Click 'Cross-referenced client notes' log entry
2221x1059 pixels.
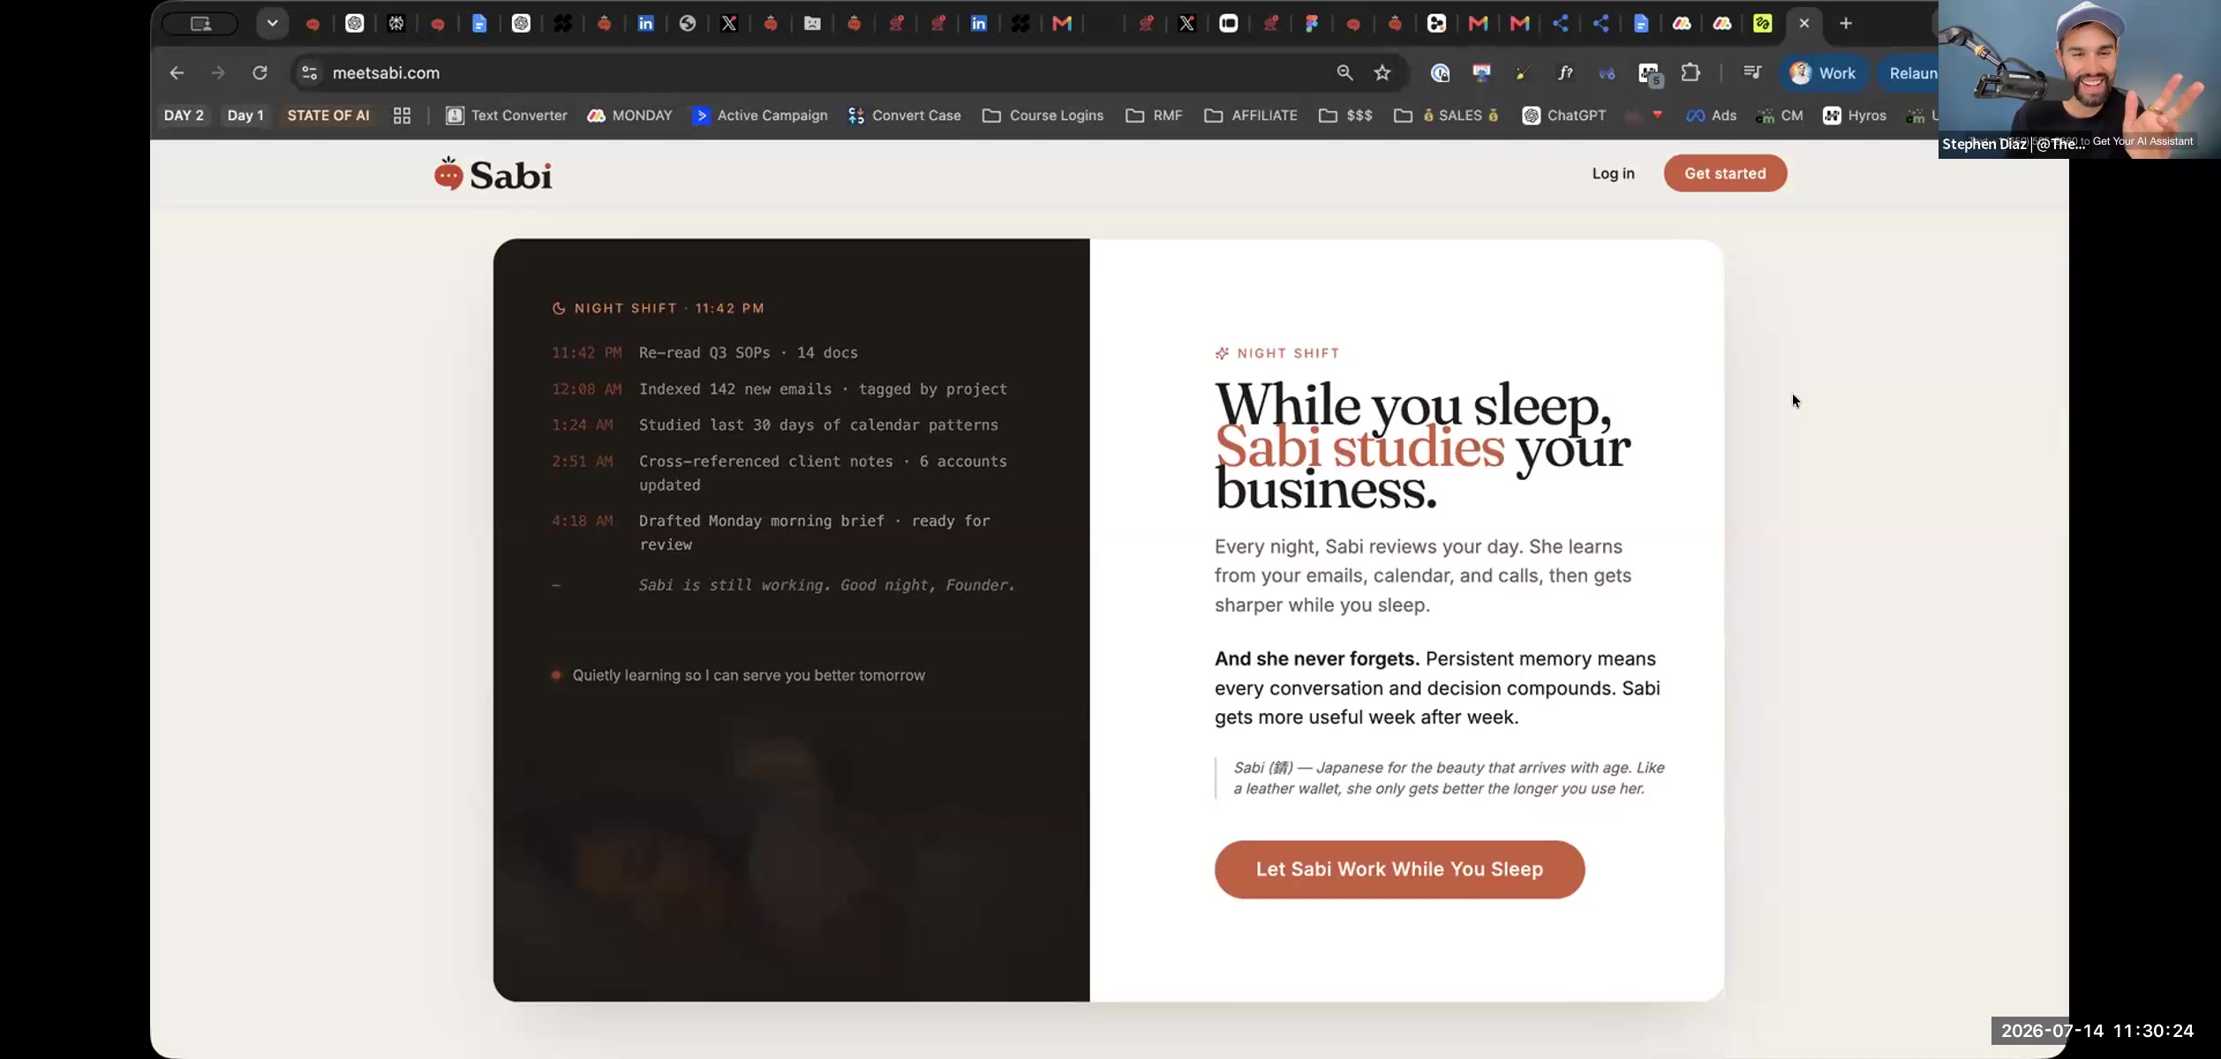coord(823,473)
